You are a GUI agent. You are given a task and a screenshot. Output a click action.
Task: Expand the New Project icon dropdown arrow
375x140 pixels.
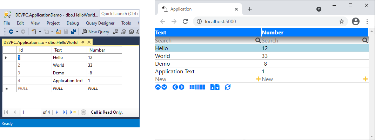40,32
